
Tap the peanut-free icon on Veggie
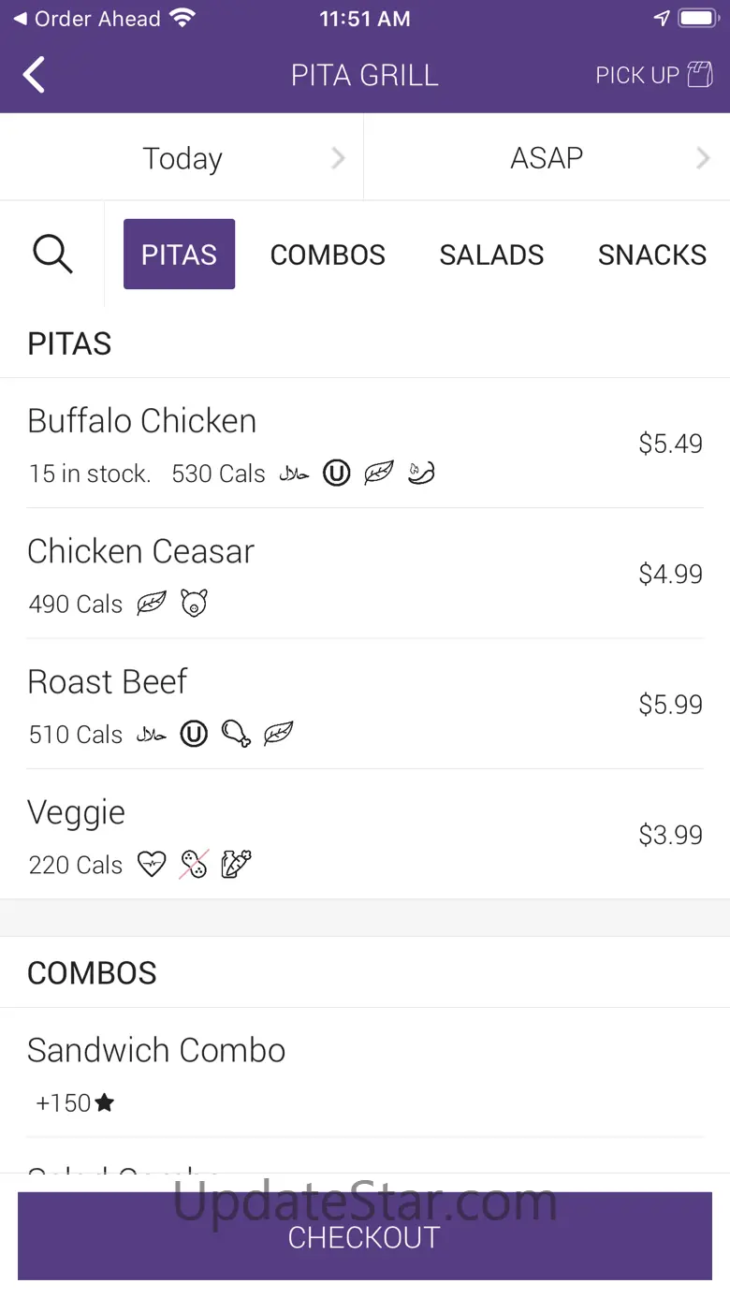click(x=194, y=864)
